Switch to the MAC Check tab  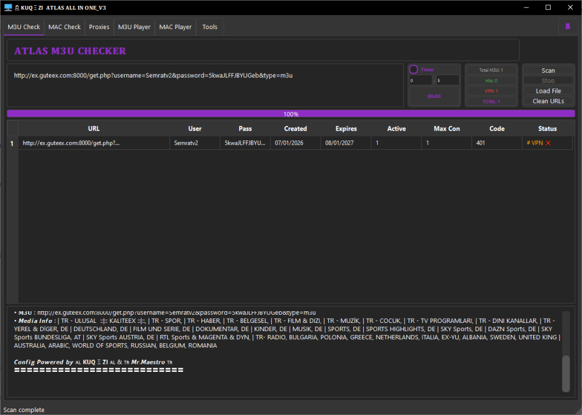pyautogui.click(x=65, y=27)
